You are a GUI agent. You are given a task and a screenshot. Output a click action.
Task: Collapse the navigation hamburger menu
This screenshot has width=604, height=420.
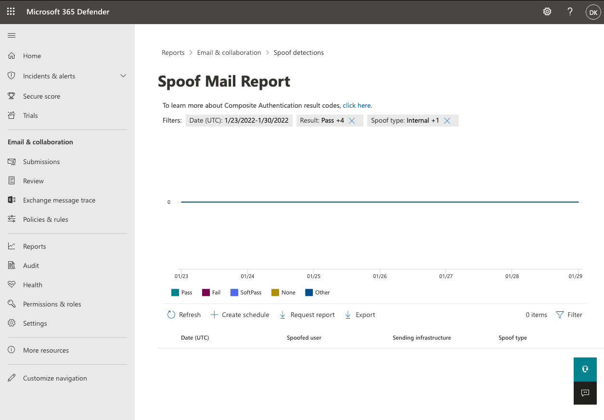pyautogui.click(x=12, y=36)
